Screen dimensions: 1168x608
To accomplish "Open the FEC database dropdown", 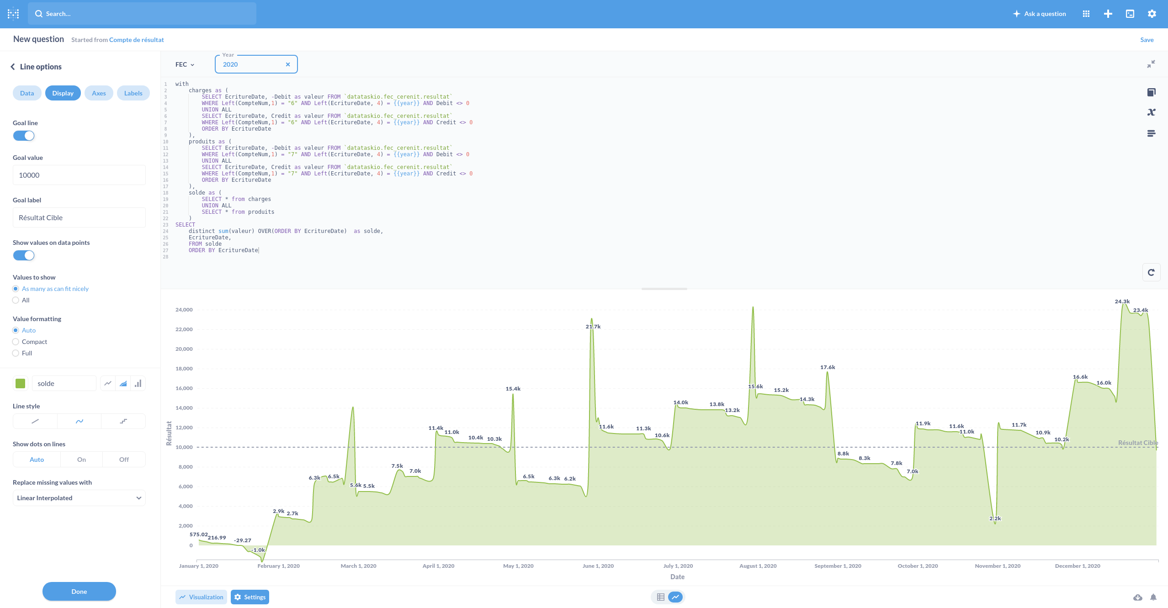I will pyautogui.click(x=185, y=64).
